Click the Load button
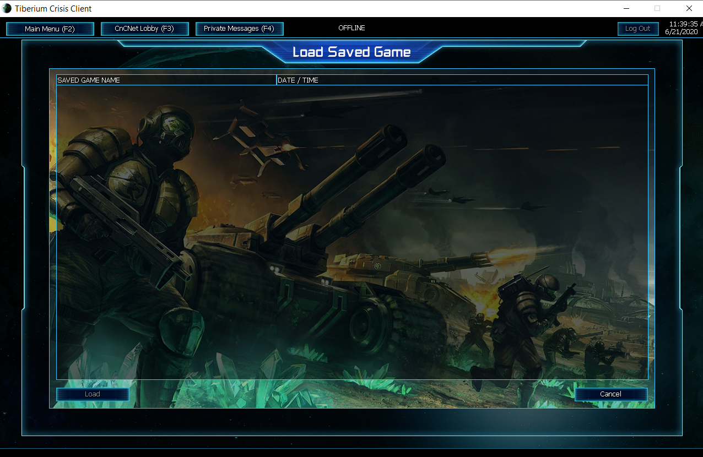Image resolution: width=703 pixels, height=457 pixels. 93,394
